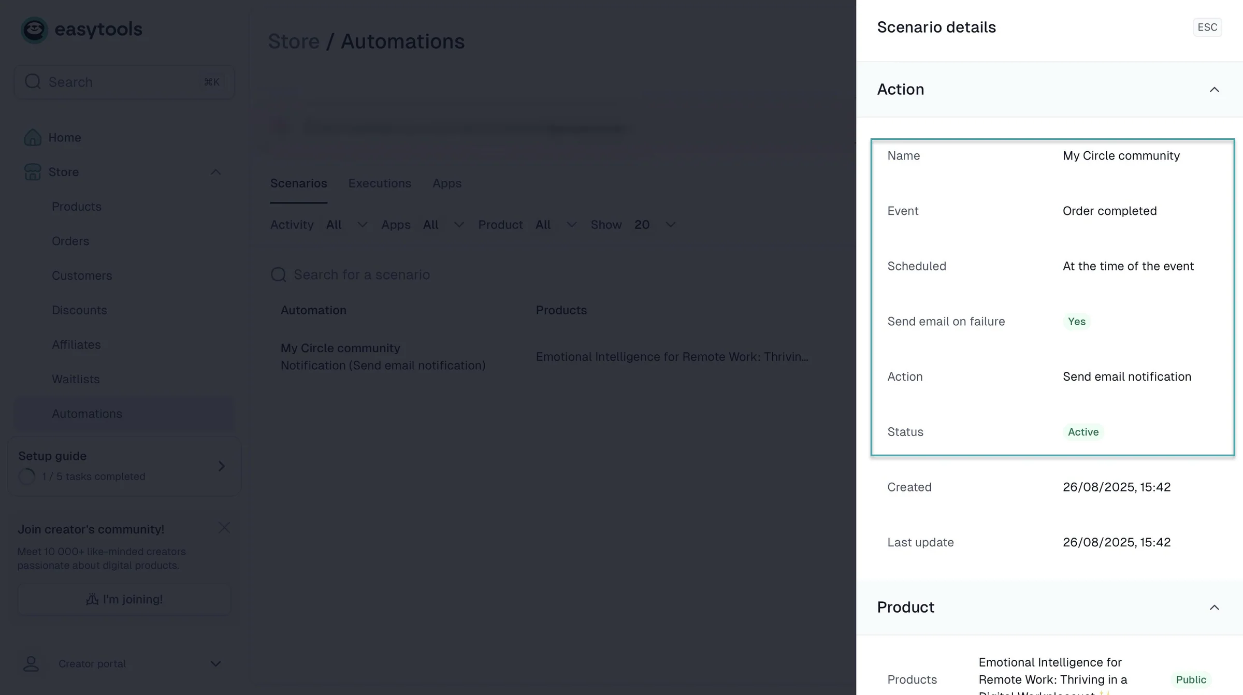Click the Home house icon

coord(32,137)
